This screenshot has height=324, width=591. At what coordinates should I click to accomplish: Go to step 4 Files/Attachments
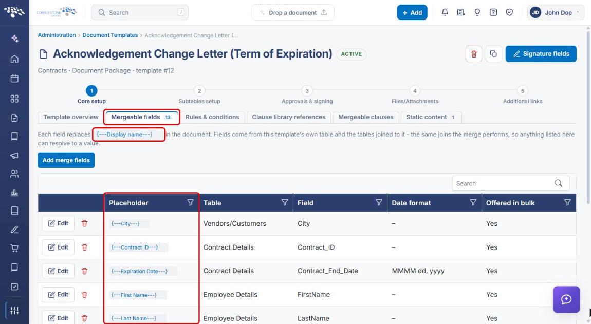click(x=415, y=95)
